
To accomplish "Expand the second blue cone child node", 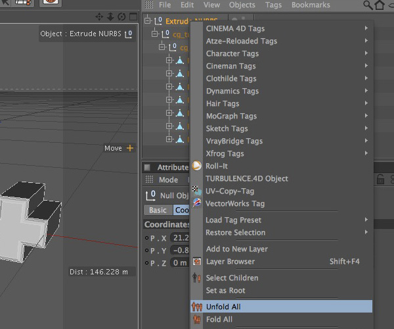I will coord(169,74).
